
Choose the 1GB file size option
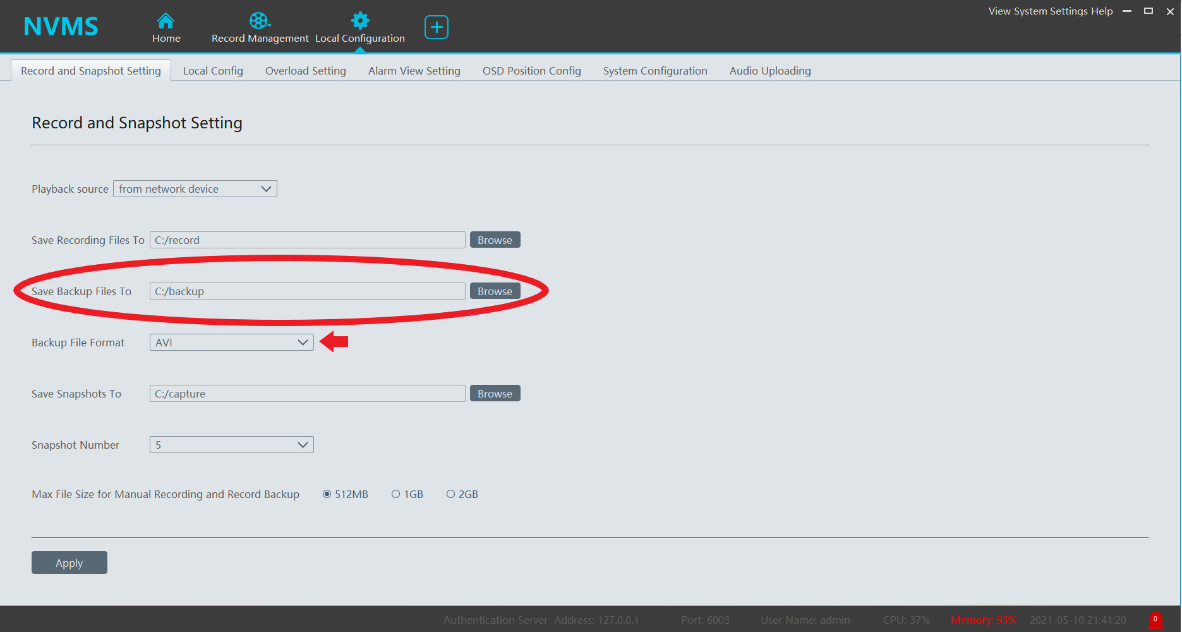396,494
